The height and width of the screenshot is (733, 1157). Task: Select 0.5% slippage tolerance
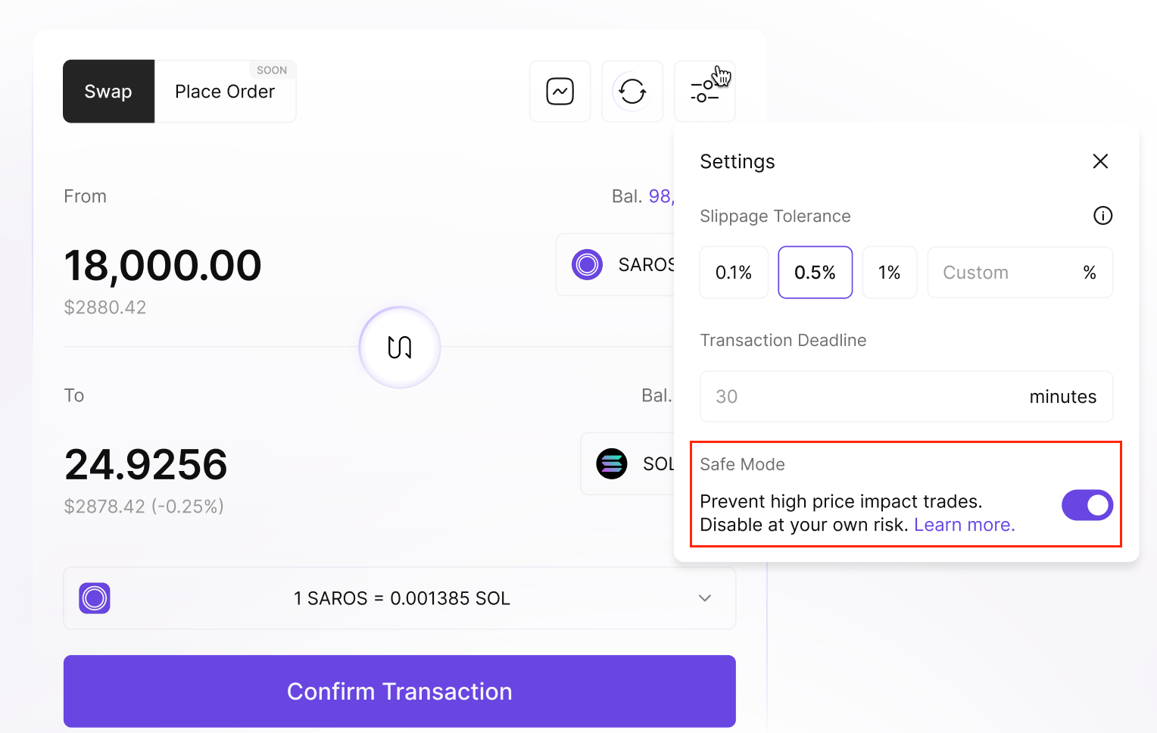pos(815,273)
